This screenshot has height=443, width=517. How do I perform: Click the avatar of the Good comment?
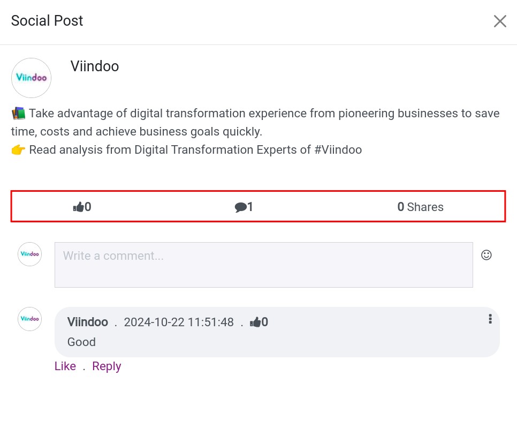coord(29,319)
